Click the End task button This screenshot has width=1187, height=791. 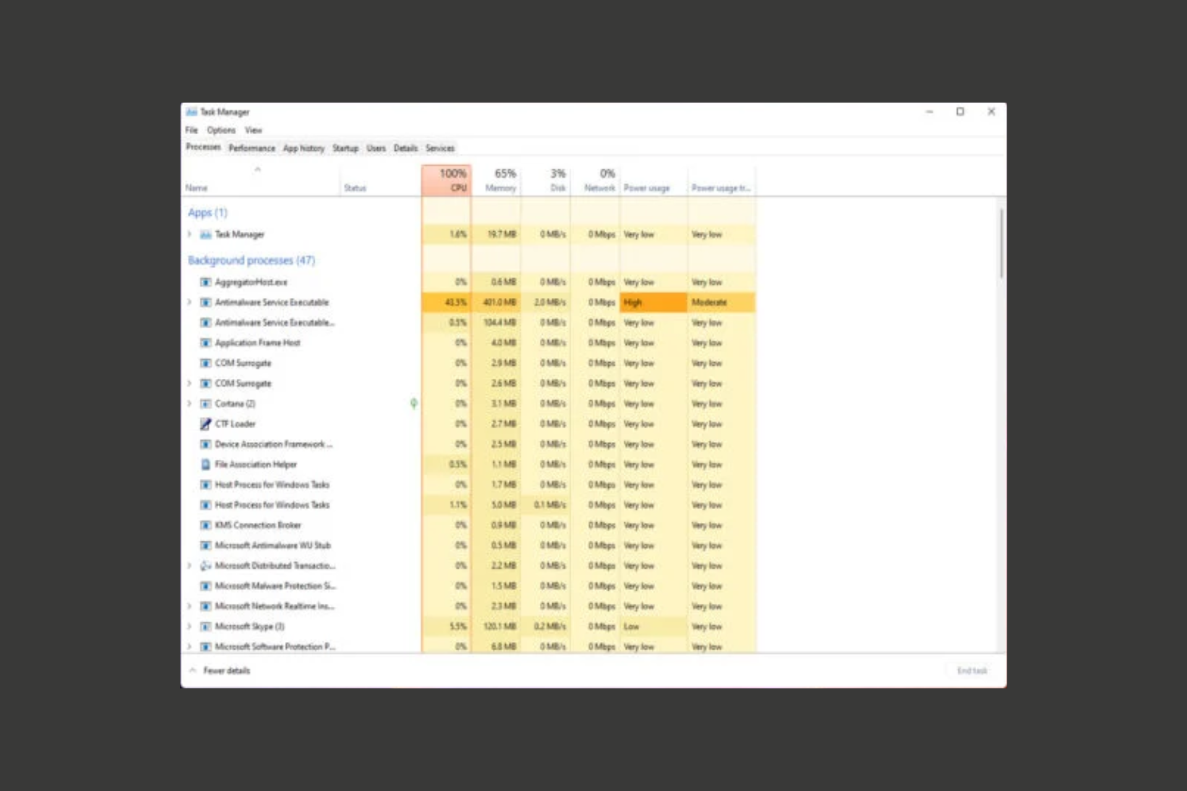[x=972, y=670]
